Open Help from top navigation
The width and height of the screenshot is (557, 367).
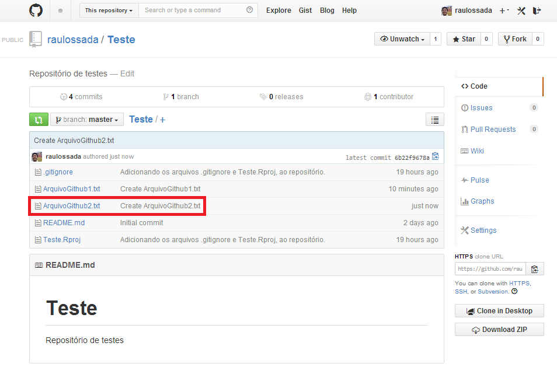(349, 11)
